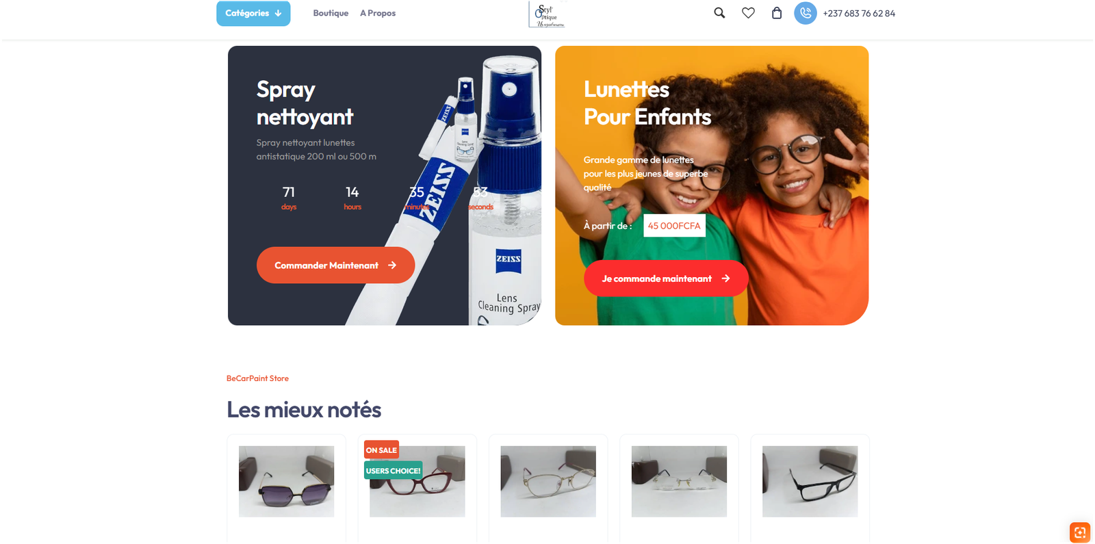Expand the Catégories dropdown
This screenshot has height=544, width=1095.
click(x=253, y=13)
